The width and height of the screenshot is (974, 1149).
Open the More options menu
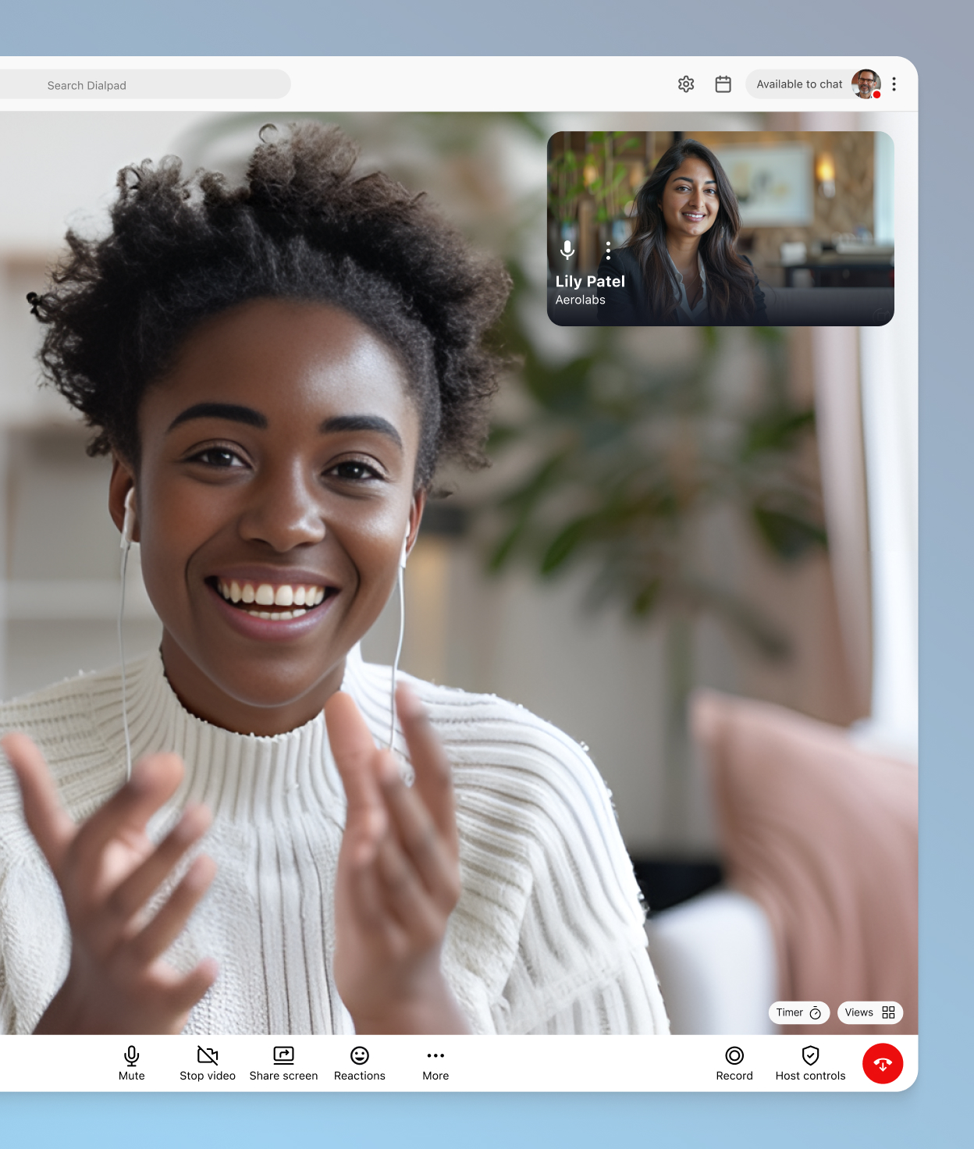435,1062
